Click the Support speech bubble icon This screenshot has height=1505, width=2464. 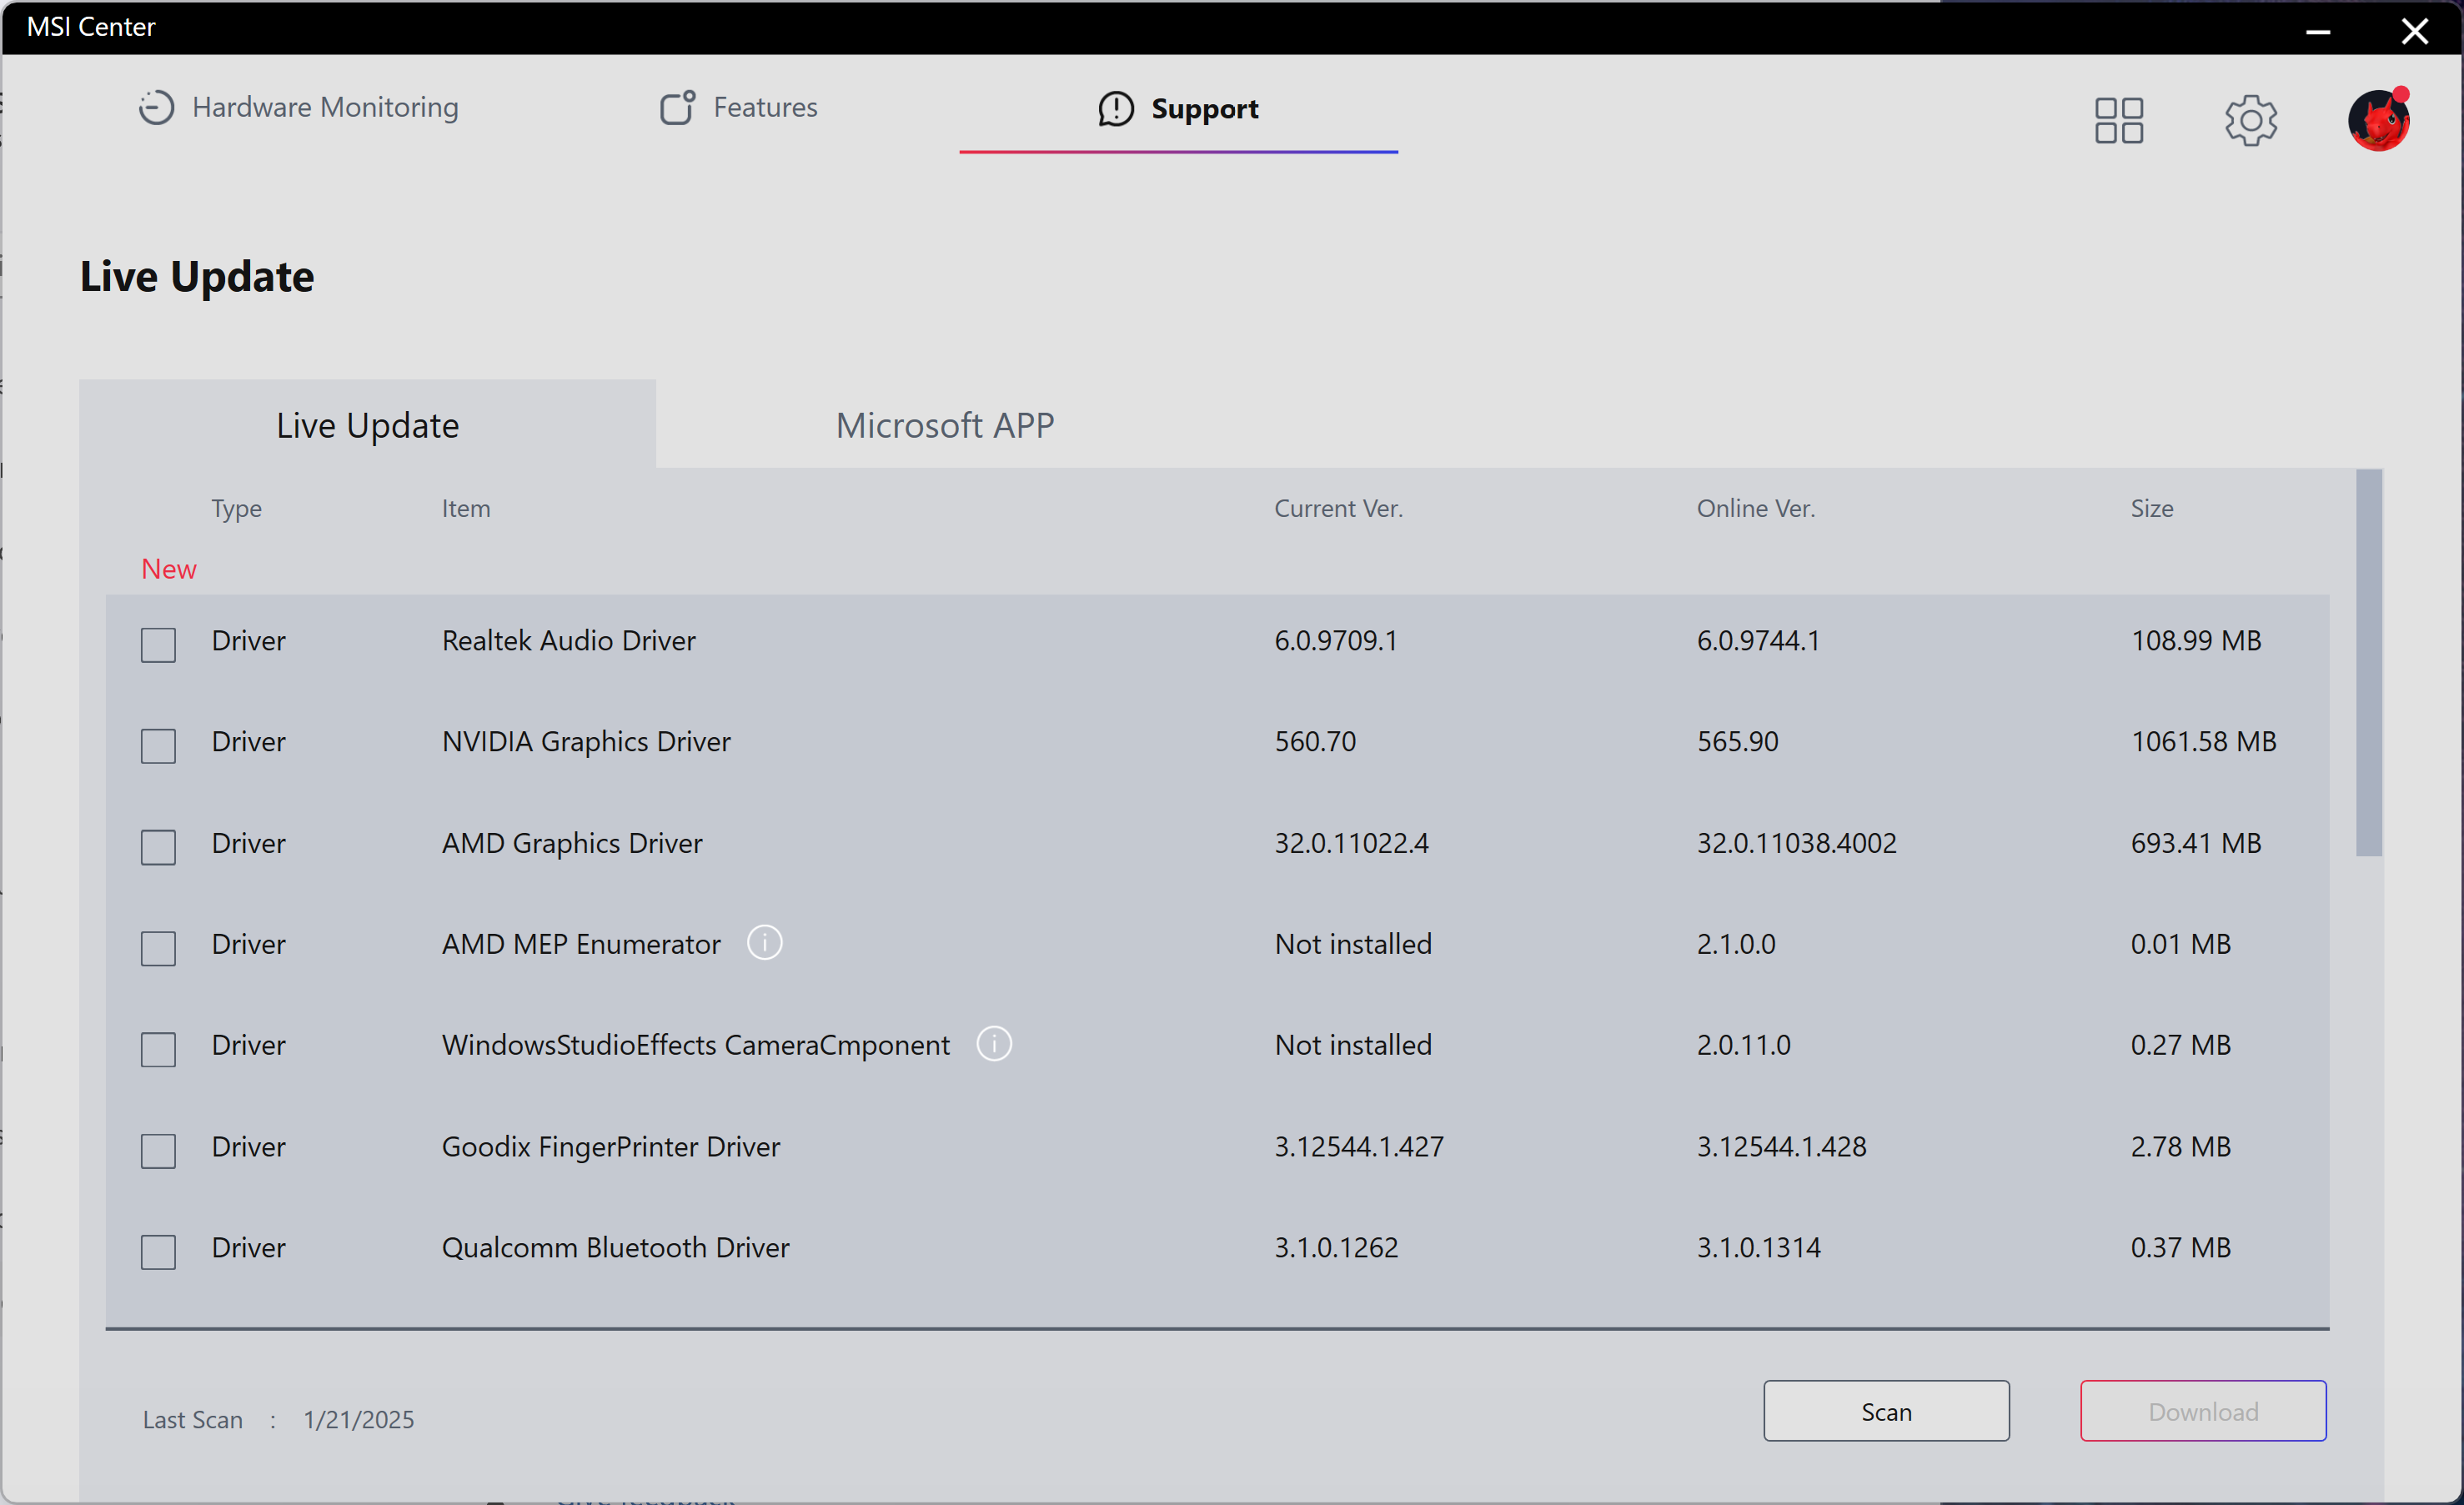(x=1116, y=109)
